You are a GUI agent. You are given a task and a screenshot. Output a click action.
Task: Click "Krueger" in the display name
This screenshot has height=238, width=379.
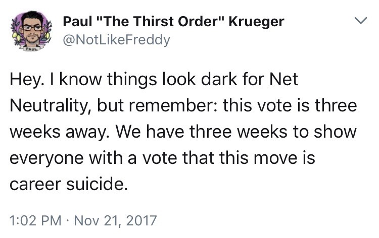pos(257,22)
